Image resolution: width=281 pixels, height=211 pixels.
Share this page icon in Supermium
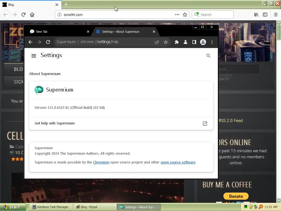[x=157, y=42]
